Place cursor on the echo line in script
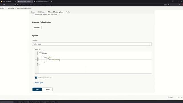The height and width of the screenshot is (103, 183). (54, 60)
